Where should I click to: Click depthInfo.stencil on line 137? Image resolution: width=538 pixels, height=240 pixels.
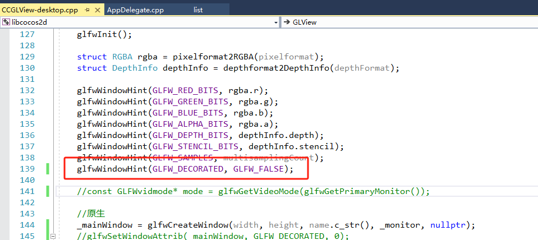pyautogui.click(x=291, y=147)
